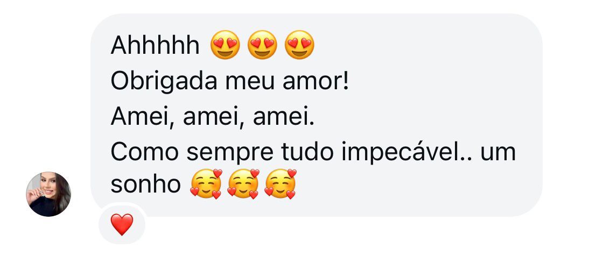This screenshot has height=256, width=589.
Task: Click the word "um" ending the fourth line
Action: (x=498, y=152)
